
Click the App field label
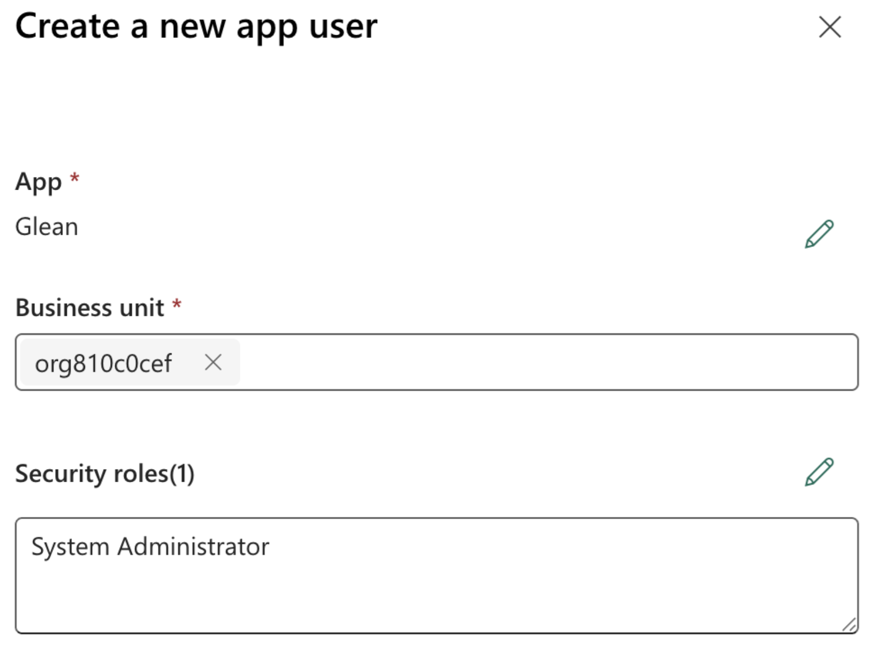(x=38, y=182)
